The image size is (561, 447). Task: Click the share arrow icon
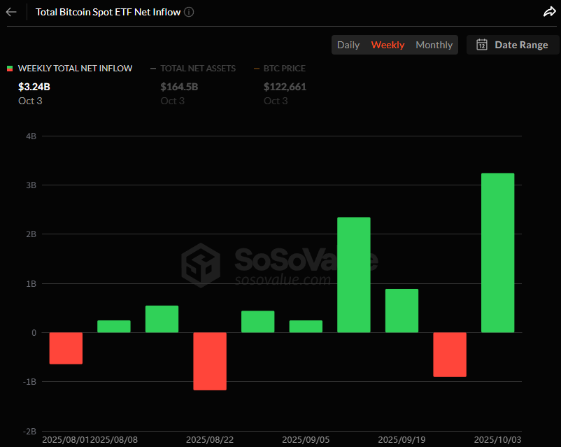pos(549,12)
